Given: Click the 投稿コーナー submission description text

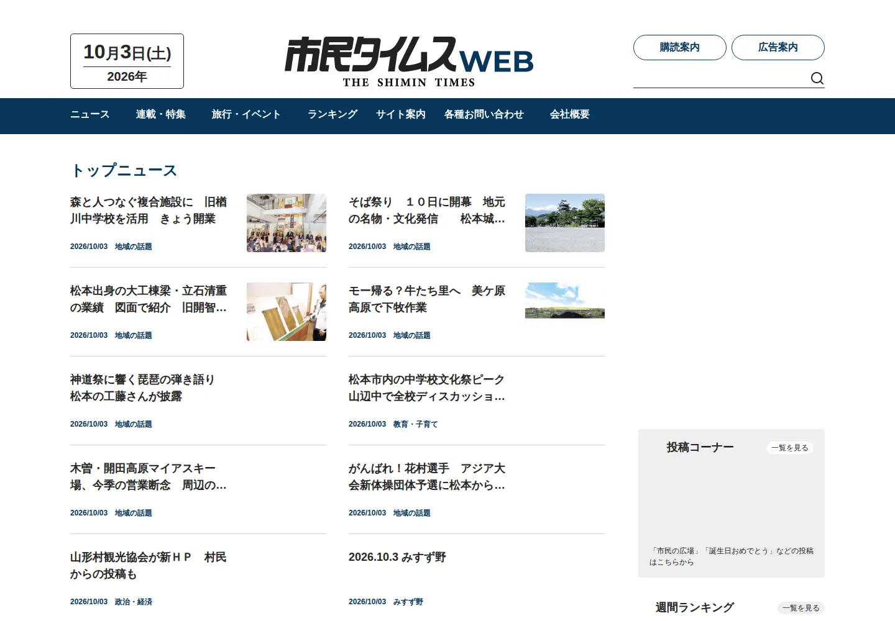Looking at the screenshot, I should pos(732,556).
